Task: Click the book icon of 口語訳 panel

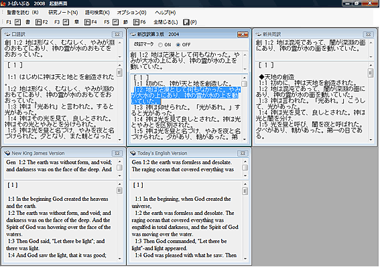Action: 7,34
